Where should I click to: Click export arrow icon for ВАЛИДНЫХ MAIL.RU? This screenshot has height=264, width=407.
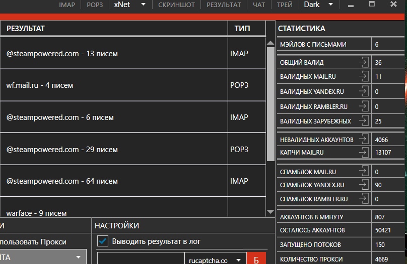click(364, 77)
